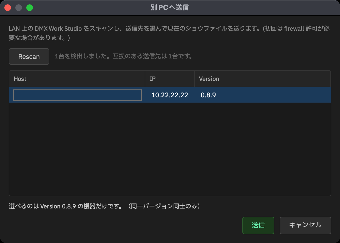Screen dimensions: 340x243
Task: Click the Rescan button
Action: [x=29, y=56]
